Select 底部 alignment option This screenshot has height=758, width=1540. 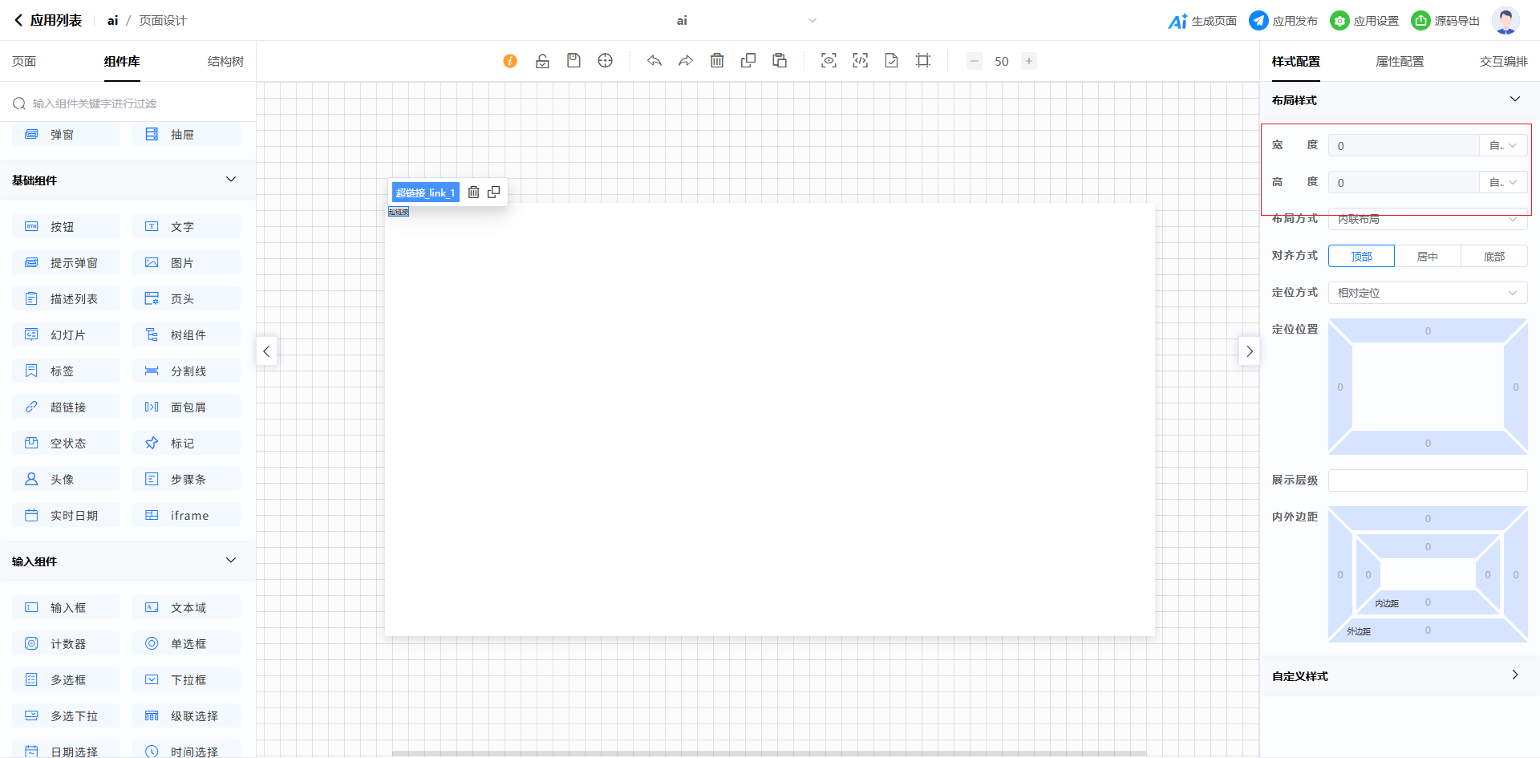pos(1493,257)
